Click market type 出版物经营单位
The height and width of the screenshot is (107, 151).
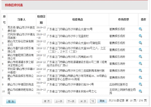(119, 84)
